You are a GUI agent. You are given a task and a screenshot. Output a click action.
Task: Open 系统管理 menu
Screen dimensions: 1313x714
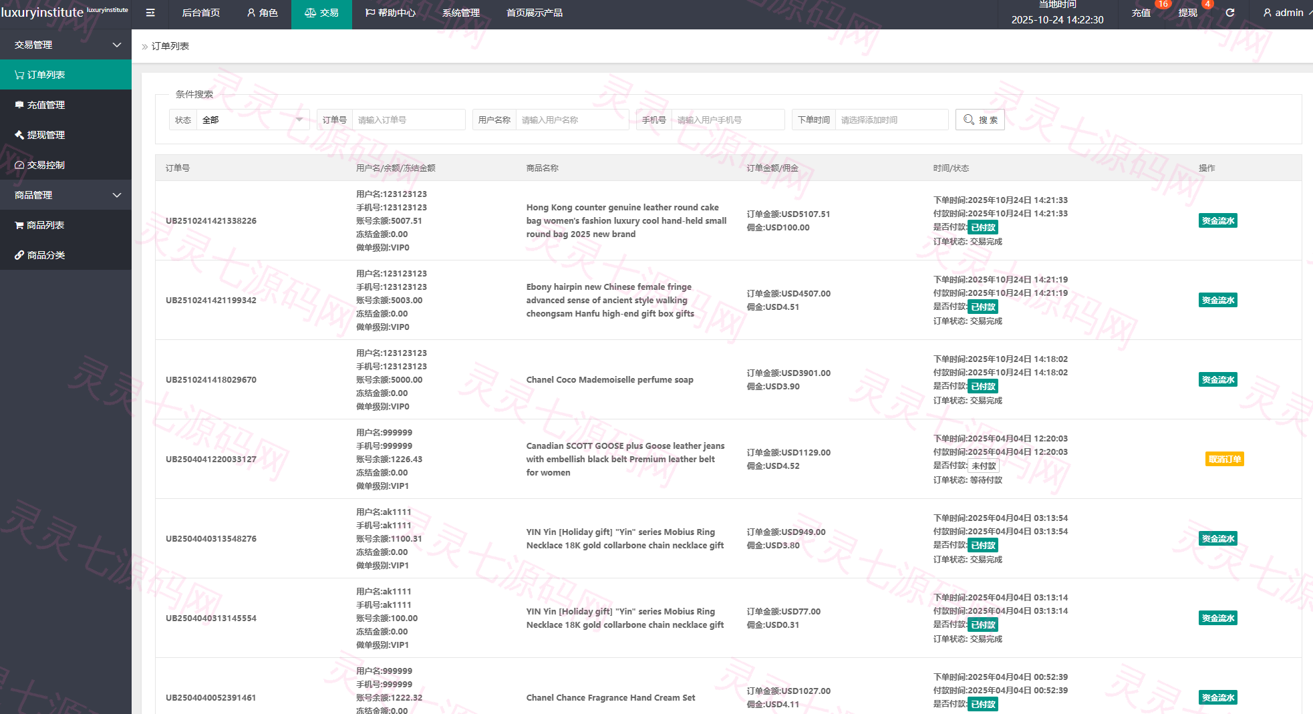pos(461,13)
